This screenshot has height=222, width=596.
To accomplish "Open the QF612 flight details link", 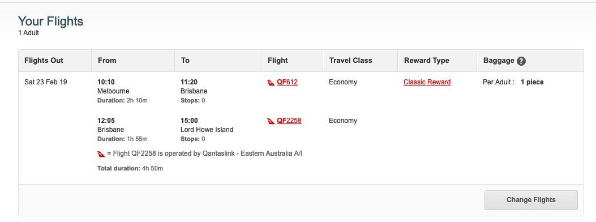I will point(287,82).
